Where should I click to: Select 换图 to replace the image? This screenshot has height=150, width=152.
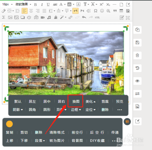tap(76, 102)
